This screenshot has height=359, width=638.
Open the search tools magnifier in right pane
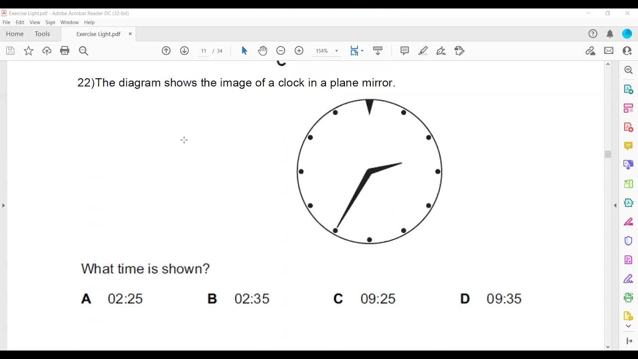629,70
